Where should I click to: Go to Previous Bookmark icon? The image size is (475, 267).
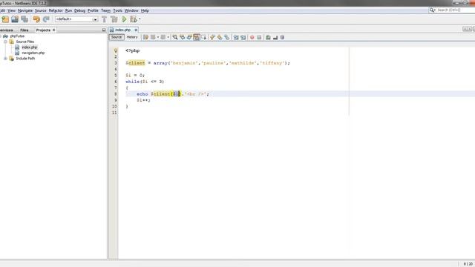(x=212, y=37)
